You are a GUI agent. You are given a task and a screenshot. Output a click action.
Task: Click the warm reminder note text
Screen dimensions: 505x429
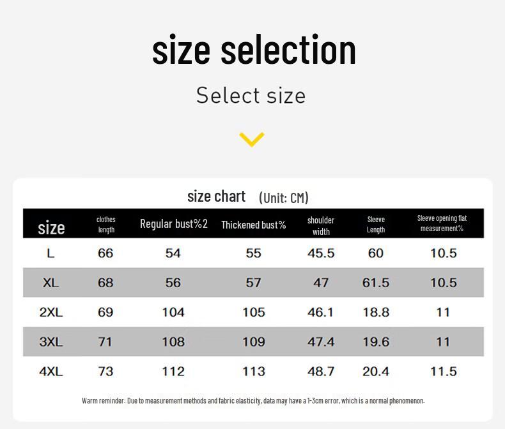pyautogui.click(x=253, y=401)
